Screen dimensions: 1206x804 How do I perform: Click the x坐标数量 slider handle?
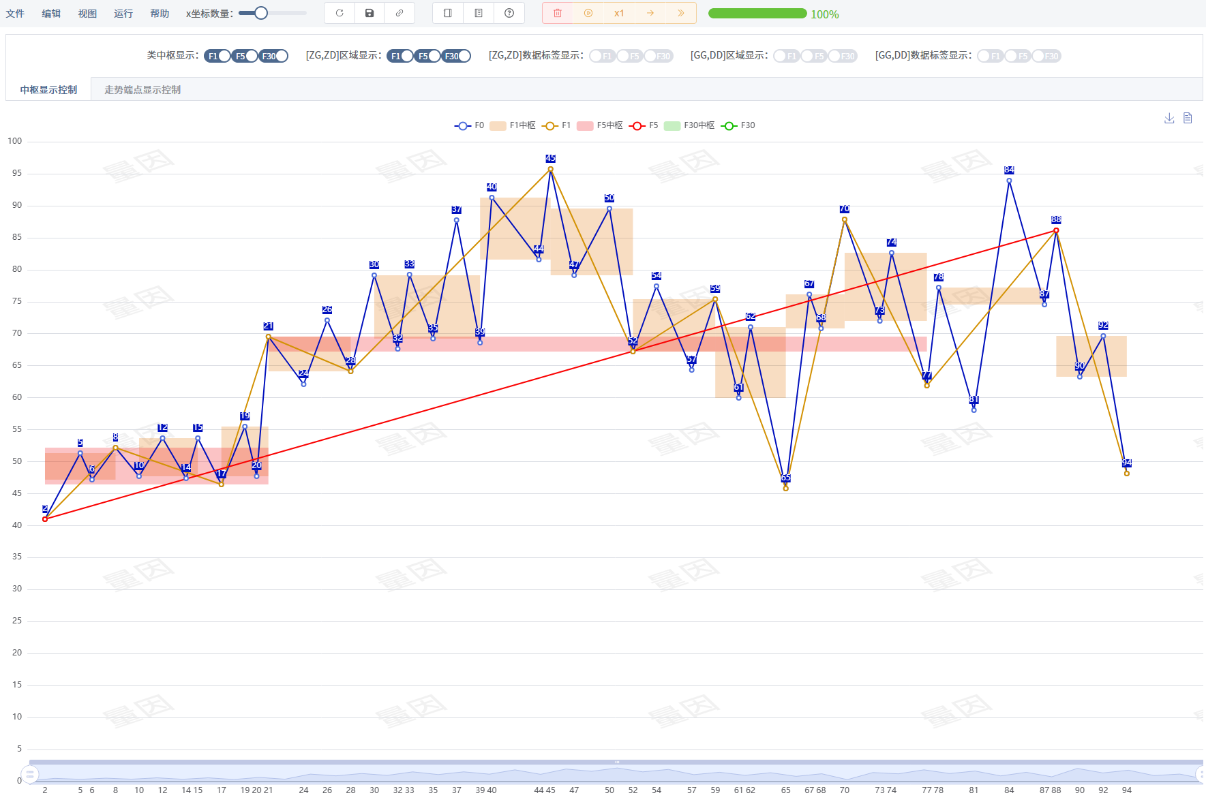(261, 13)
